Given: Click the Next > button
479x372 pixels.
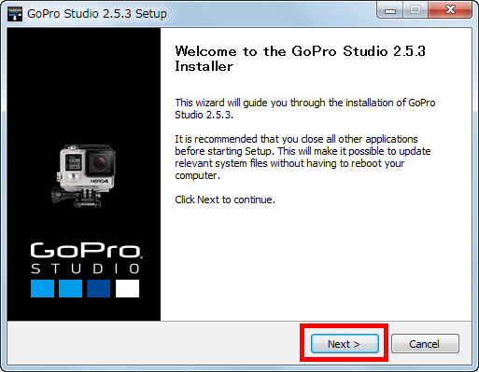Looking at the screenshot, I should coord(345,344).
